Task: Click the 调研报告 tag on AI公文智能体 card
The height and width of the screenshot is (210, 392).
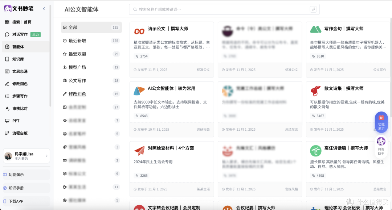Action: [x=203, y=130]
